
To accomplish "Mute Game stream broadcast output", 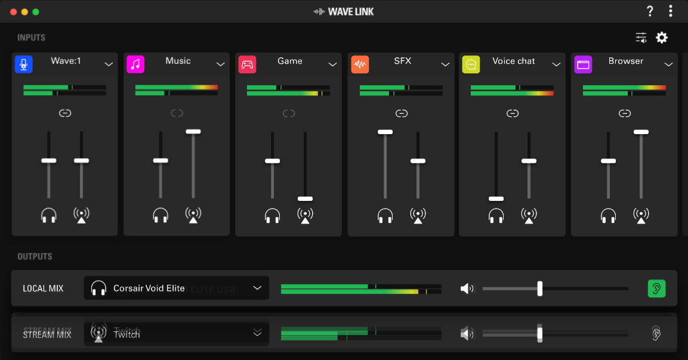I will [x=306, y=216].
